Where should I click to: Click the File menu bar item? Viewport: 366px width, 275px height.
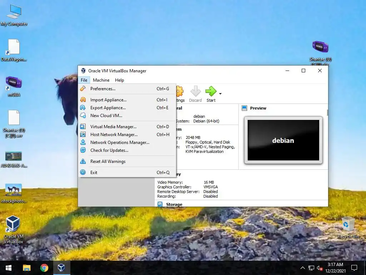(84, 80)
